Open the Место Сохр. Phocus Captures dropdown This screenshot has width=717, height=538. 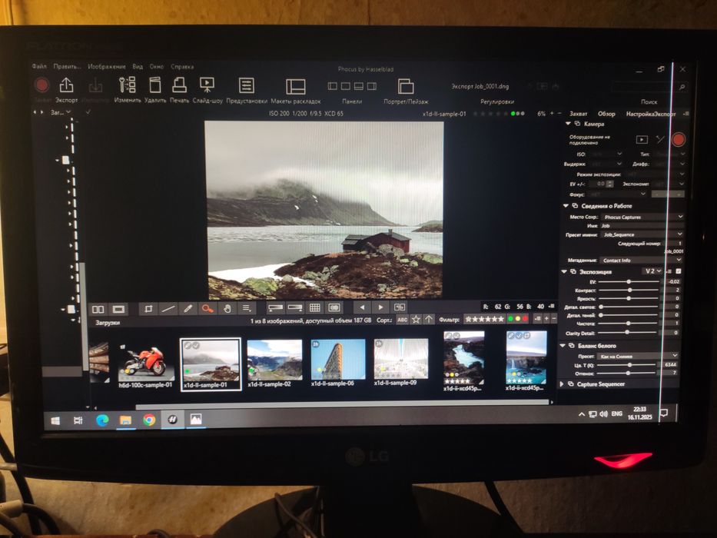642,217
